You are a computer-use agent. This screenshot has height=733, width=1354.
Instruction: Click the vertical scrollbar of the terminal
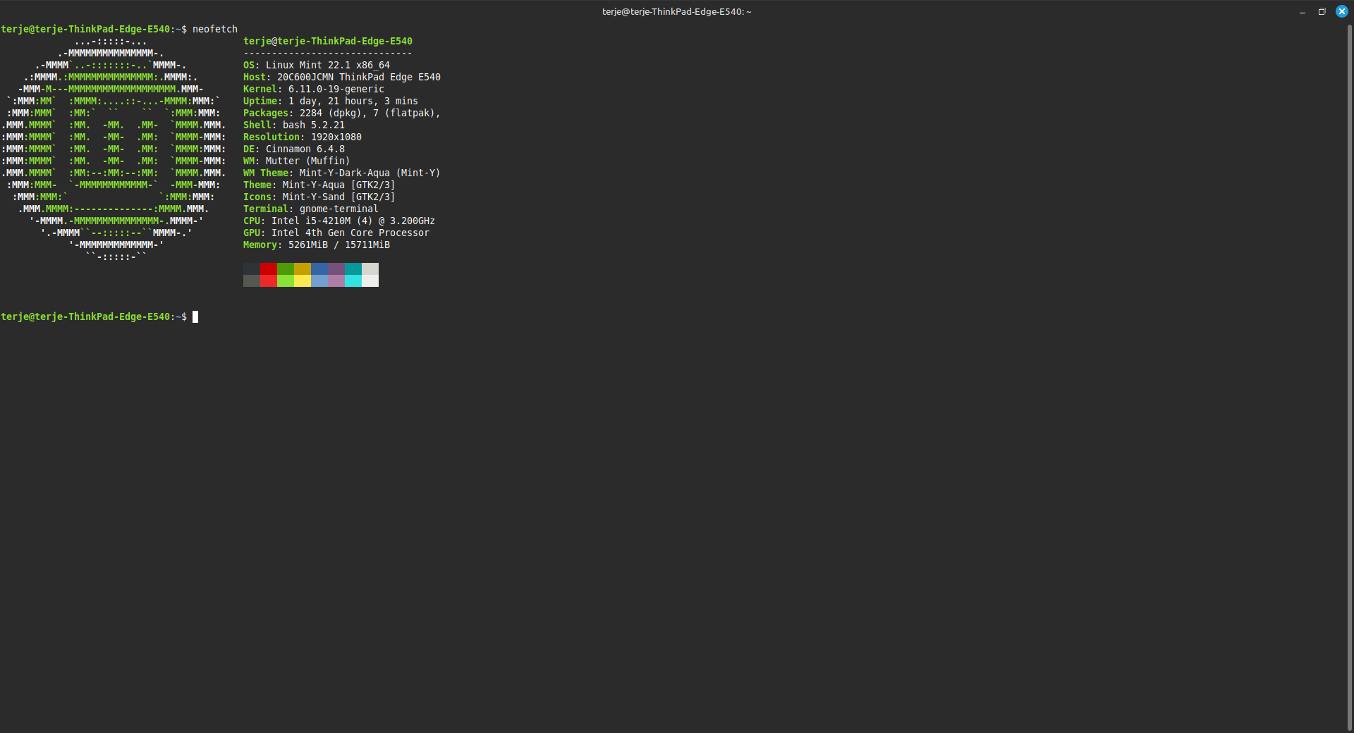tap(1350, 378)
